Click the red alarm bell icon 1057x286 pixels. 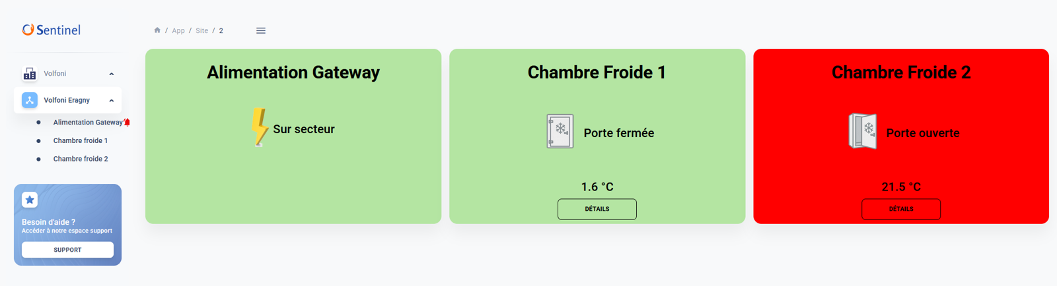point(127,122)
